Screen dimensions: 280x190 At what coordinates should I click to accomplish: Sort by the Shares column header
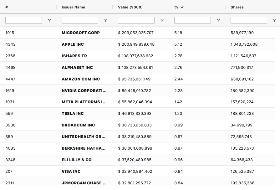(237, 7)
